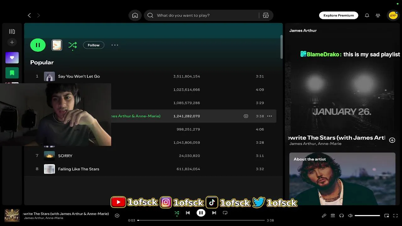Screen dimensions: 402x226
Task: Go forward with the right arrow
Action: click(x=39, y=15)
